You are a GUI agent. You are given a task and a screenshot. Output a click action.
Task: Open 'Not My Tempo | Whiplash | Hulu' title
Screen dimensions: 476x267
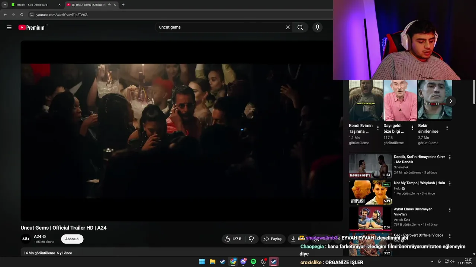(x=419, y=183)
